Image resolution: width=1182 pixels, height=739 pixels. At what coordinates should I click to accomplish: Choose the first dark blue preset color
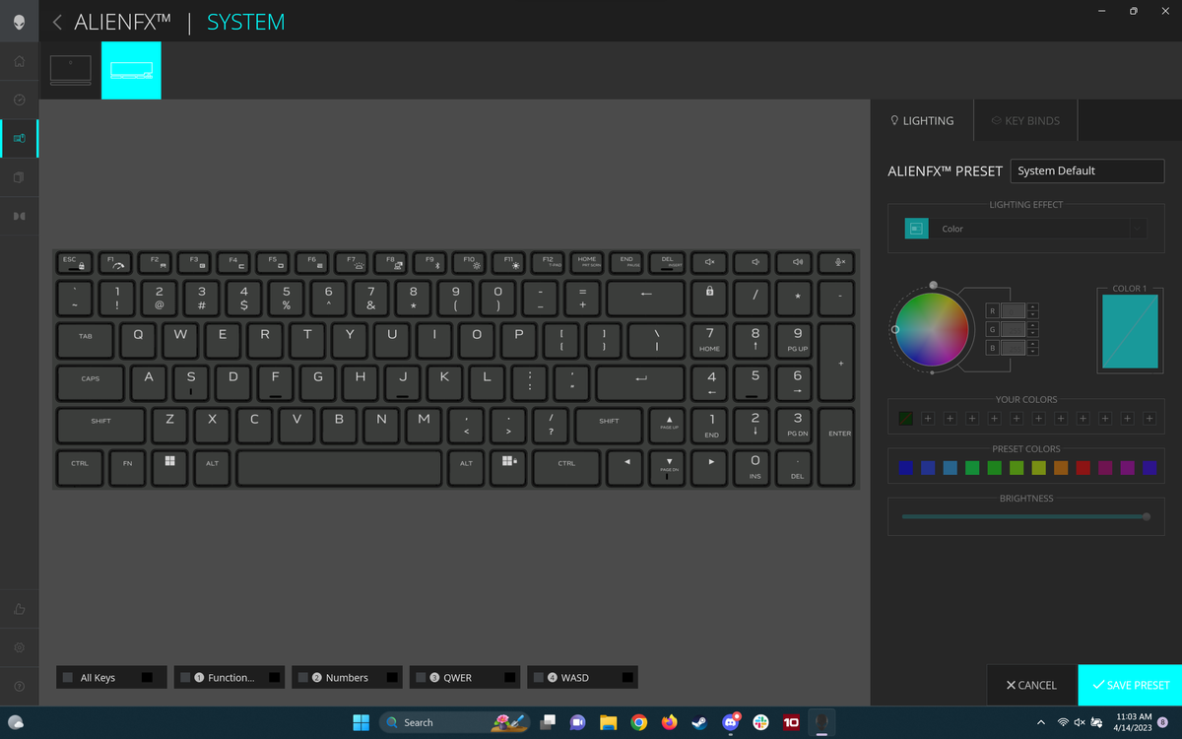coord(905,467)
